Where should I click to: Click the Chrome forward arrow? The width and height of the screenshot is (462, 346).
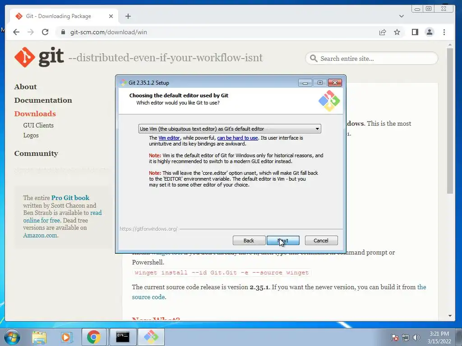[31, 32]
